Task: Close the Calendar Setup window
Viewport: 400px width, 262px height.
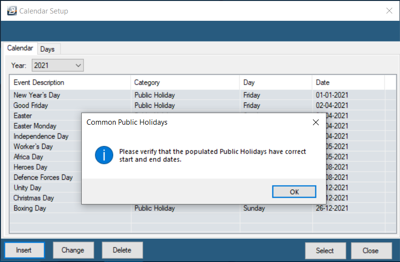Action: 389,11
